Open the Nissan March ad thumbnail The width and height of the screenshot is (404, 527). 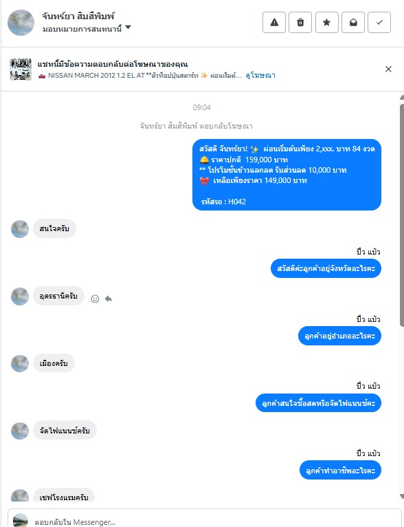21,69
